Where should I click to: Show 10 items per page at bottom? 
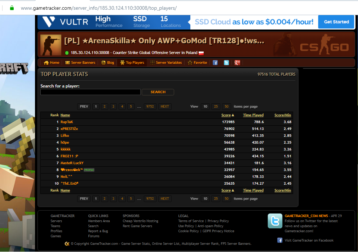coord(205,199)
